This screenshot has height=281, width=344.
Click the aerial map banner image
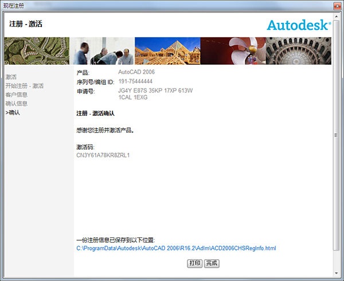pyautogui.click(x=37, y=51)
